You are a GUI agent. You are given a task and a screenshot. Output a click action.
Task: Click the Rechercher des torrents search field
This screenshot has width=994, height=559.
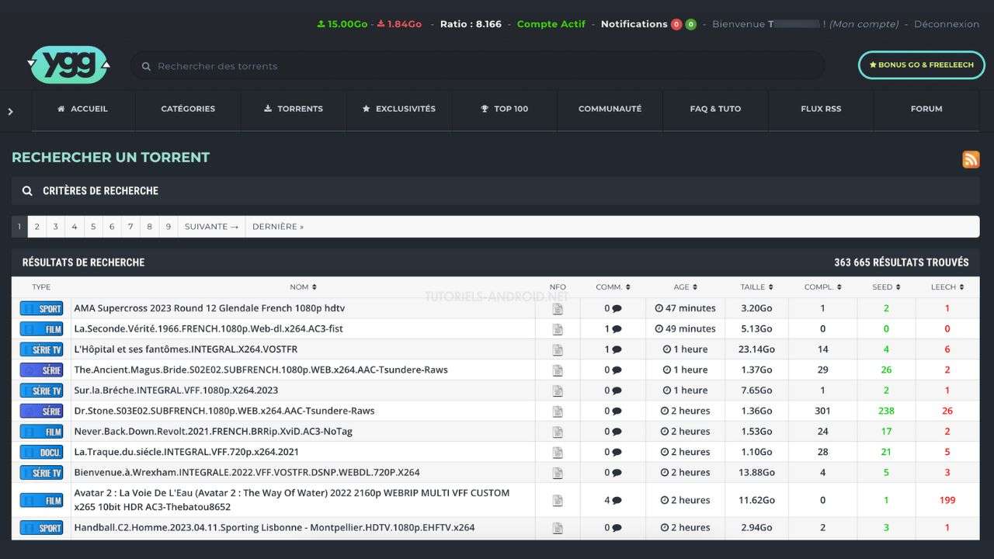(478, 66)
